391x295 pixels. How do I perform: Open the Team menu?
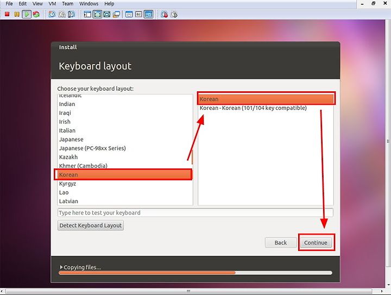click(67, 4)
